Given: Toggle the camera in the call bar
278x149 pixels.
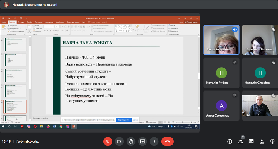Looking at the screenshot, I should point(119,141).
